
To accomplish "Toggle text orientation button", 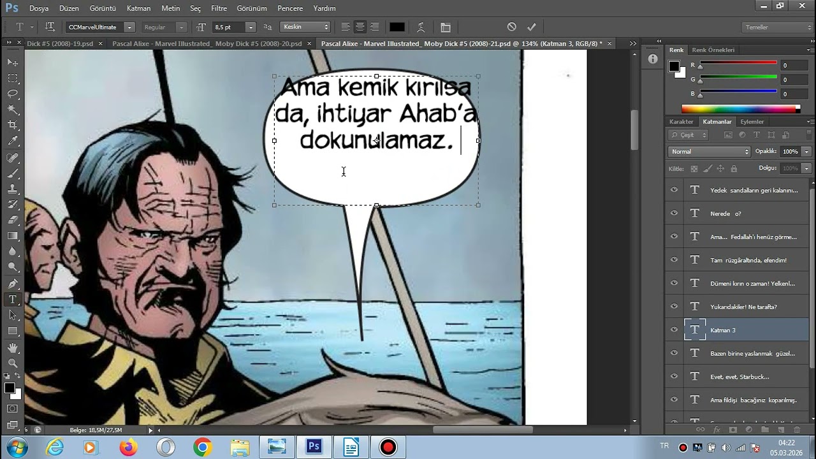I will tap(50, 27).
